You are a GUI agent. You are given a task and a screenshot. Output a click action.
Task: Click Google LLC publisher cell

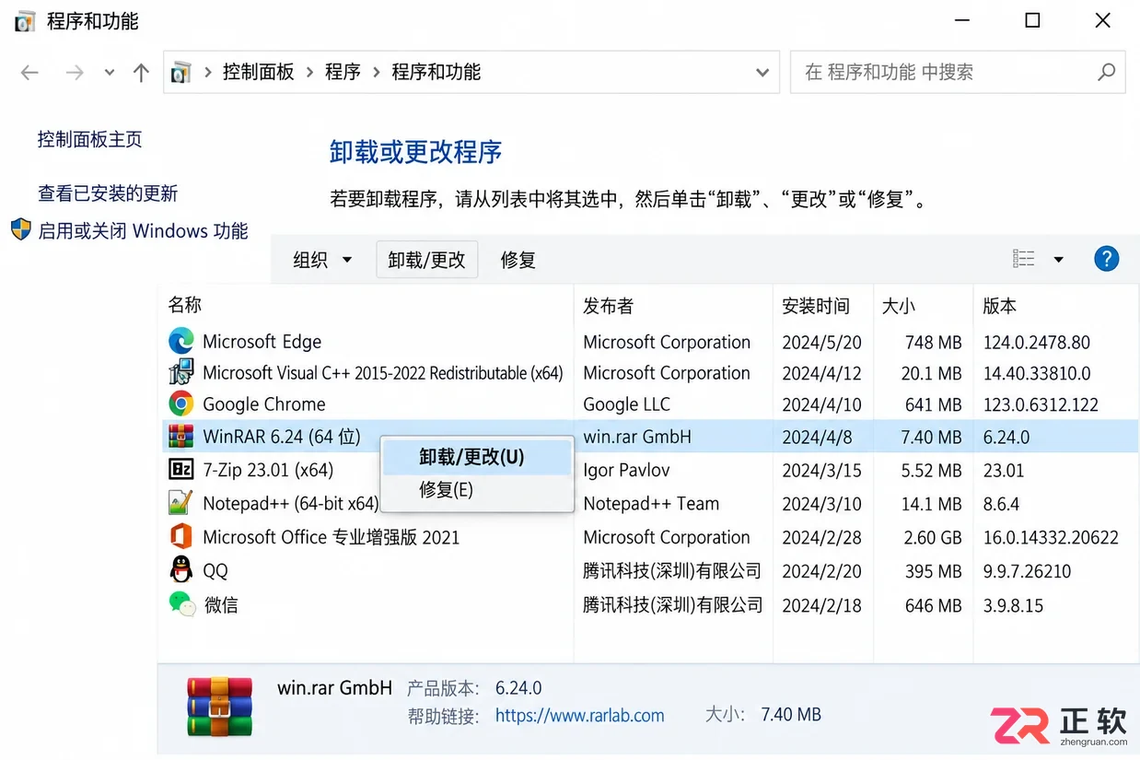[x=626, y=404]
